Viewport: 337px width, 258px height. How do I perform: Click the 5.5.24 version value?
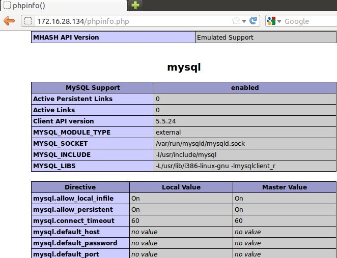click(x=166, y=121)
